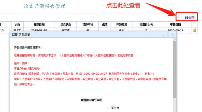The width and height of the screenshot is (202, 112).
Task: Open the folder icon in the 2020-09-14 row
Action: point(194,30)
